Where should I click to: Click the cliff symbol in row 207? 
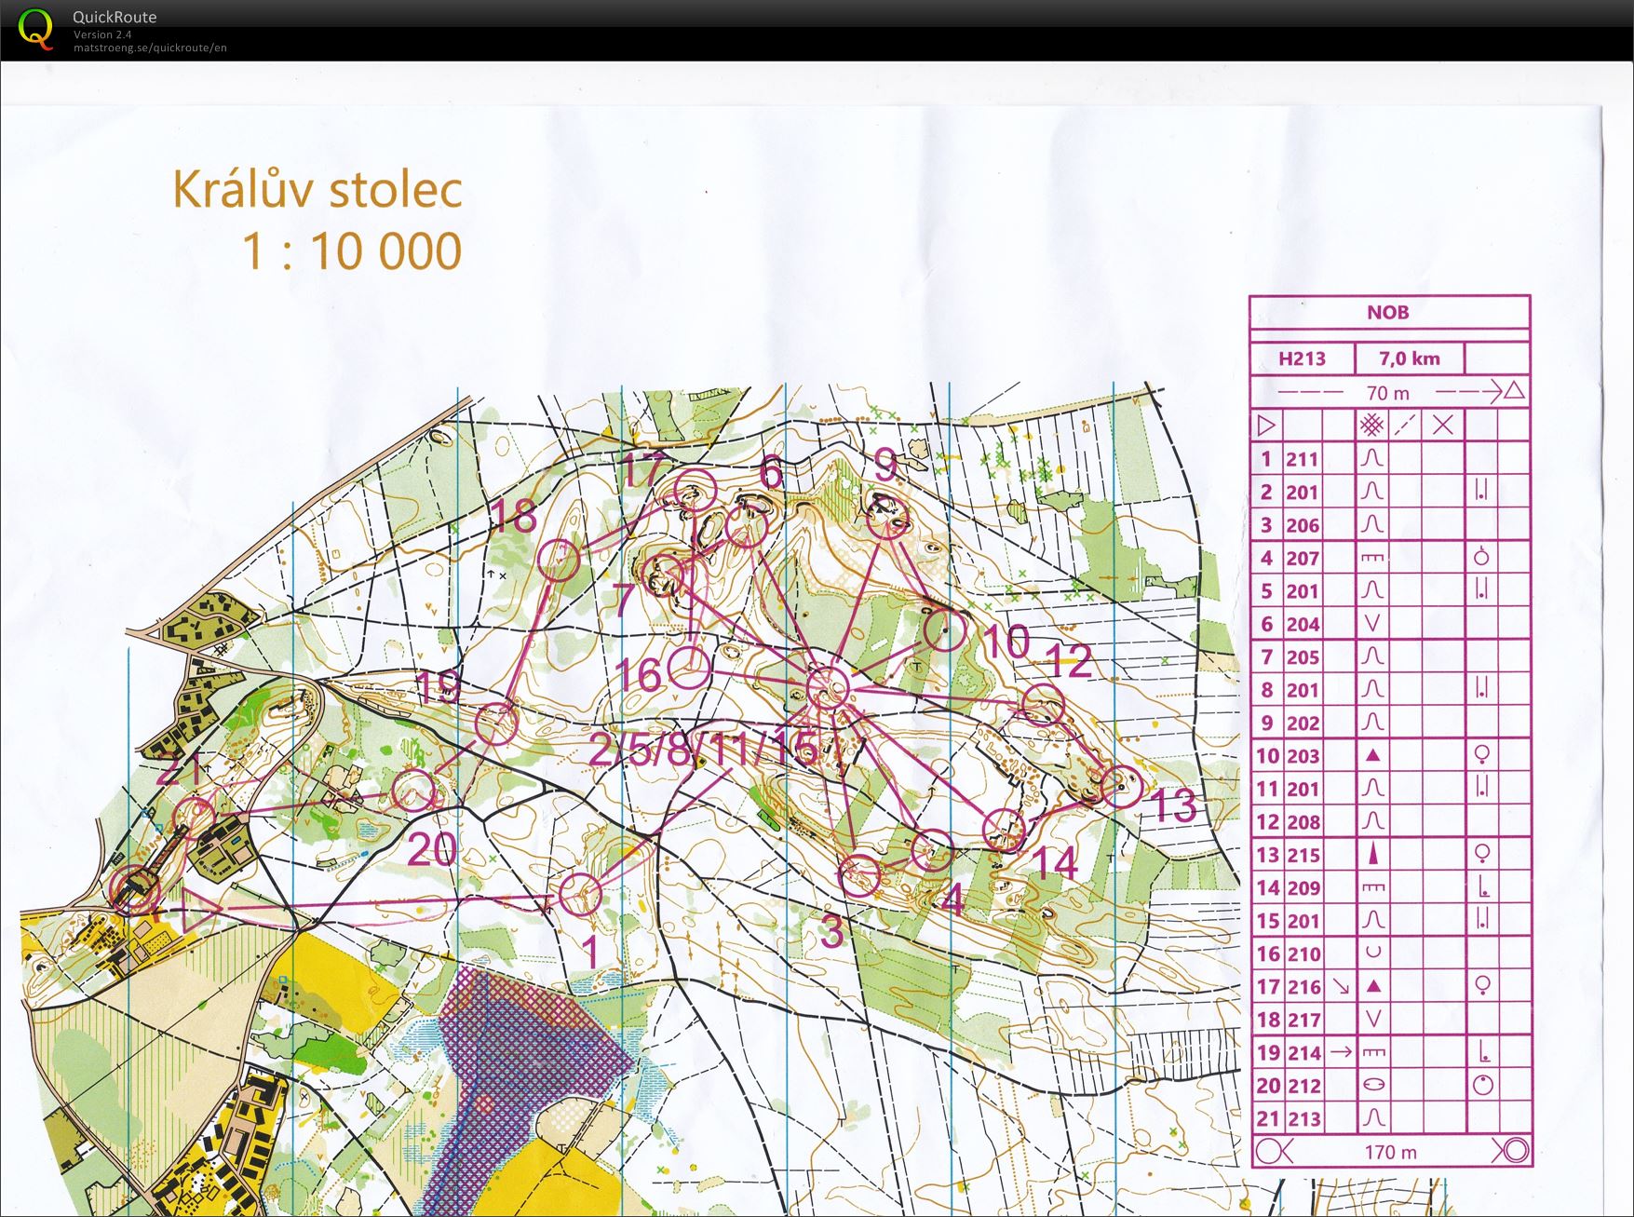(x=1372, y=558)
